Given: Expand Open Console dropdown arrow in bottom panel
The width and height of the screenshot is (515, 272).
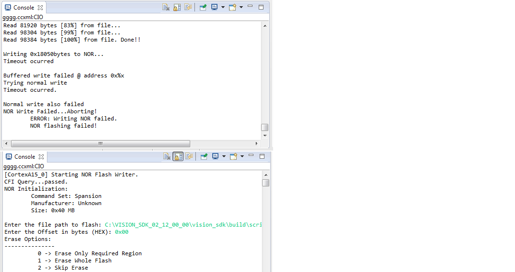Looking at the screenshot, I should click(242, 156).
